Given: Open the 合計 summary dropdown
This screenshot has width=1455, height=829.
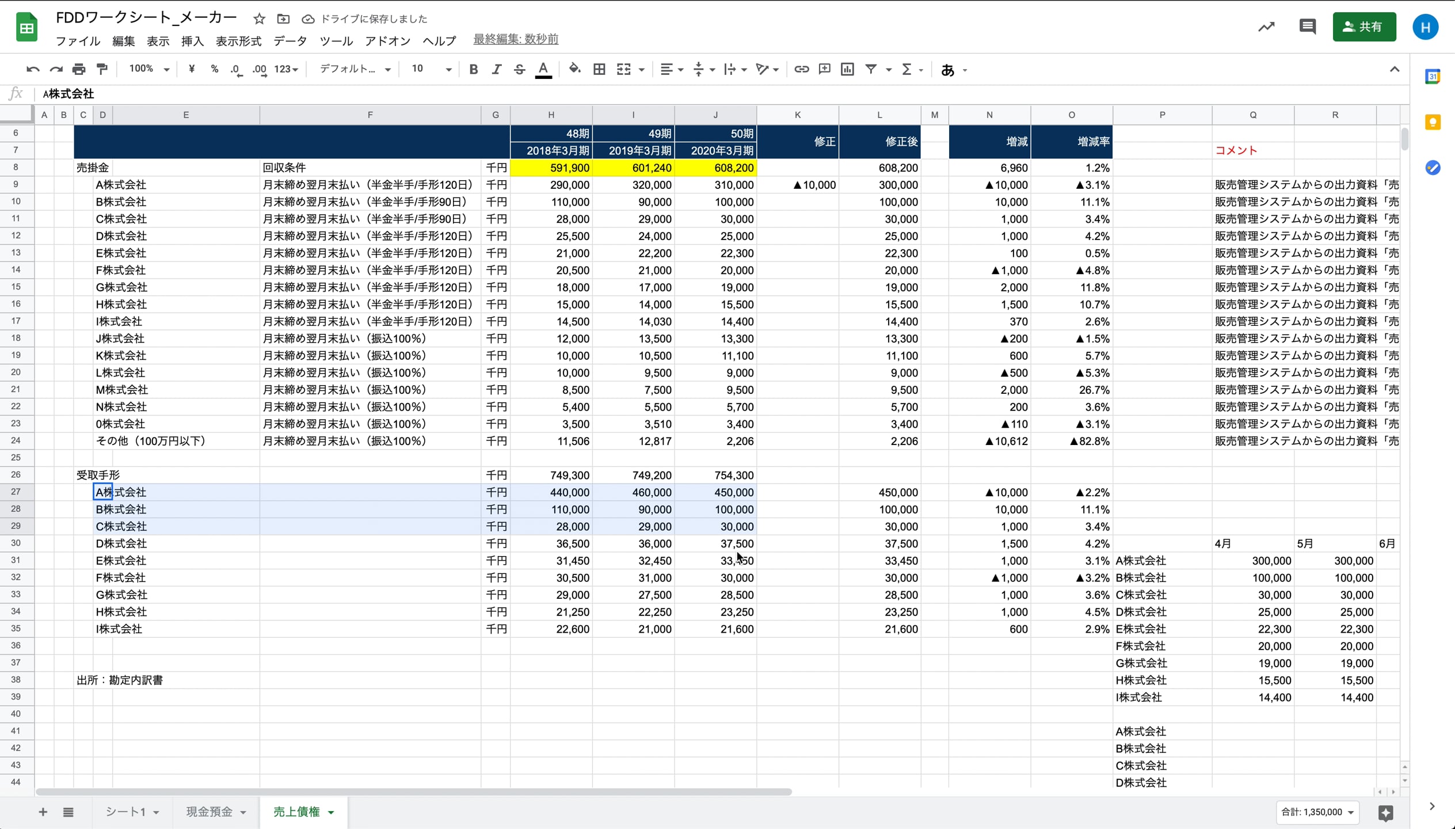Looking at the screenshot, I should (x=1317, y=812).
